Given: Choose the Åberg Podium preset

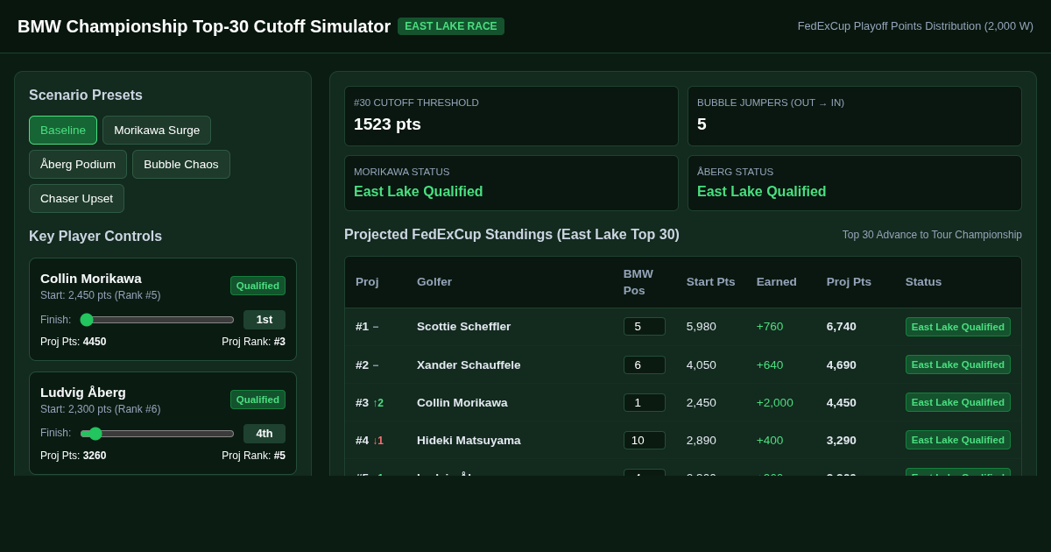Looking at the screenshot, I should (78, 164).
